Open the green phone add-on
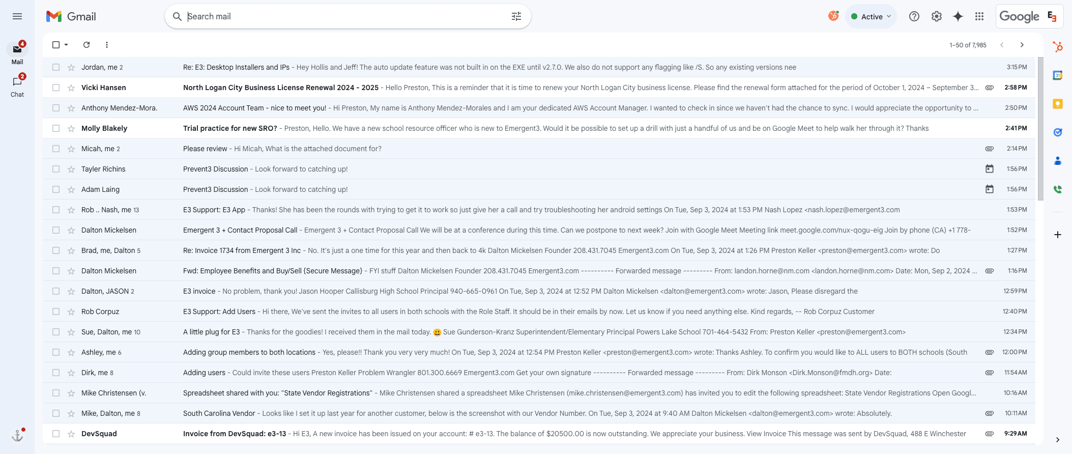Screen dimensions: 1072x454 point(1058,189)
